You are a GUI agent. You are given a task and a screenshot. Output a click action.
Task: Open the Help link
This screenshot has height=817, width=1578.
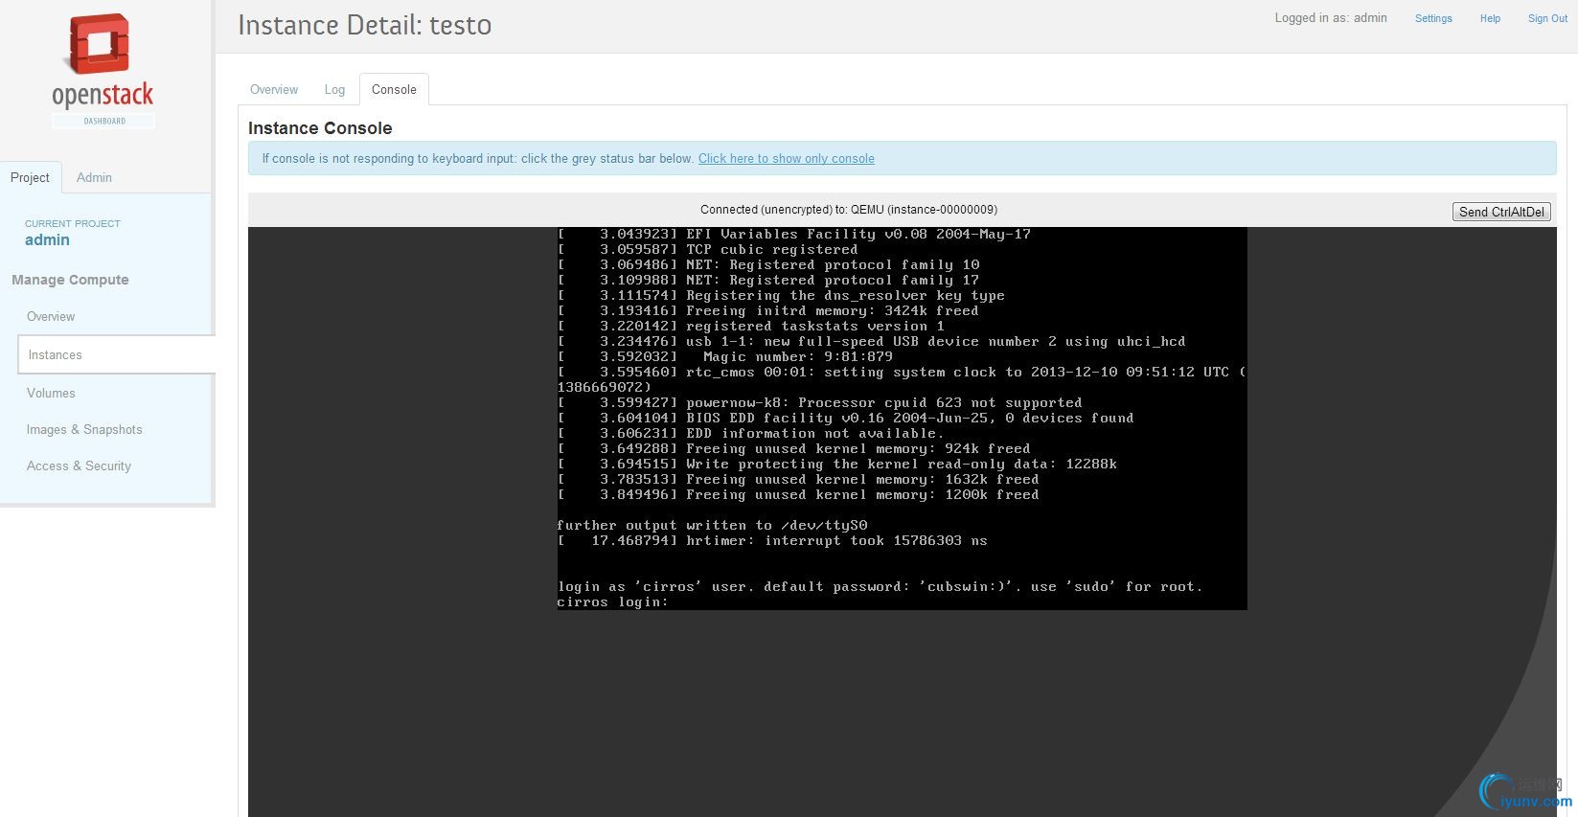[x=1490, y=18]
